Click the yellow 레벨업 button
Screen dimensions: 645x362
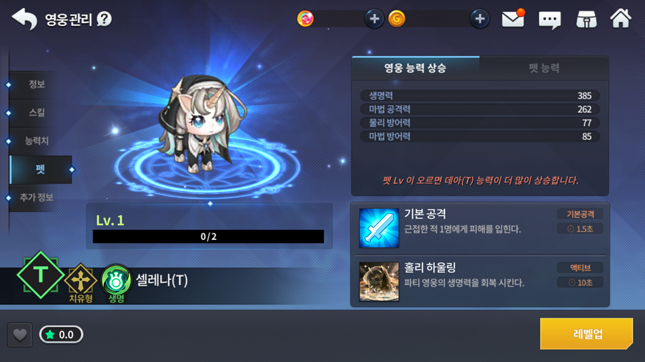pyautogui.click(x=586, y=334)
